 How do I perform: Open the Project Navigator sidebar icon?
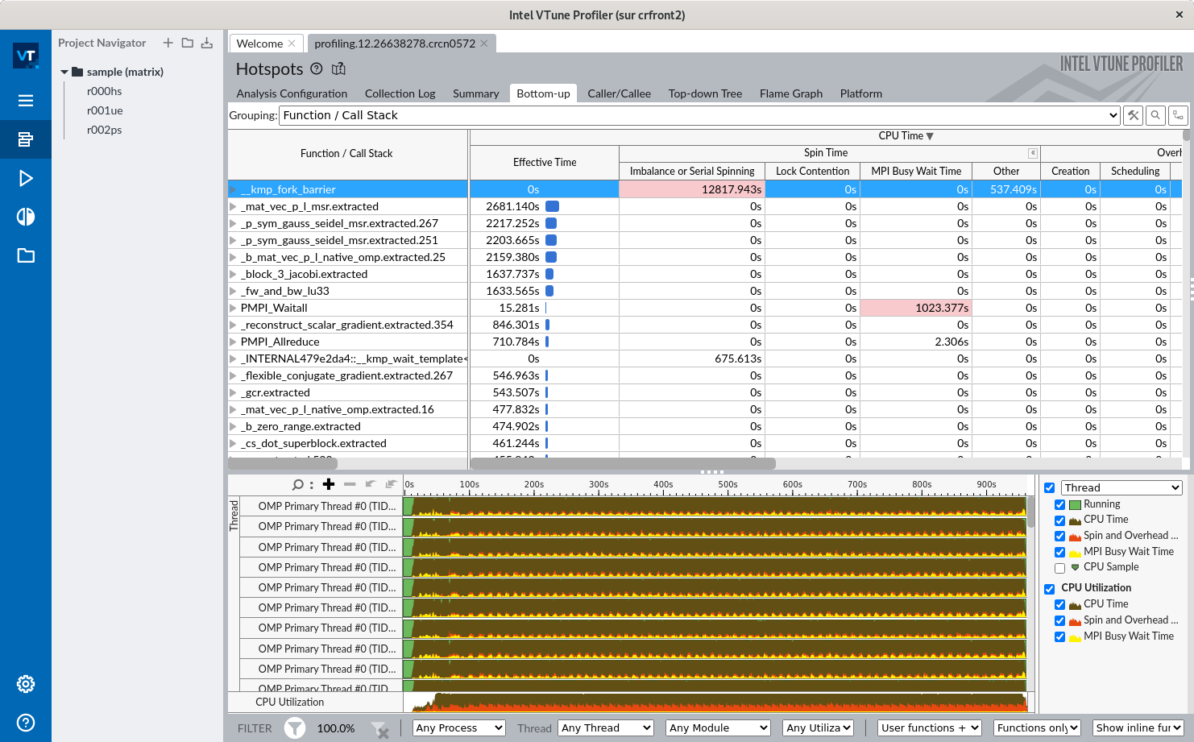pyautogui.click(x=26, y=139)
